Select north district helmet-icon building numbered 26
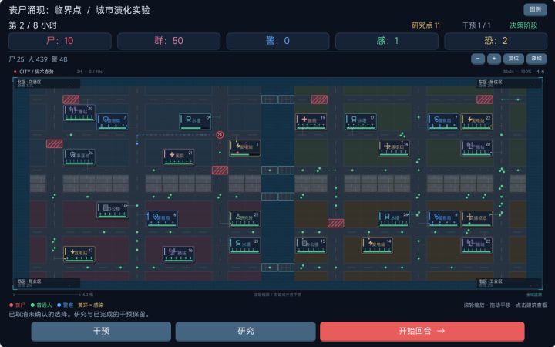555x347 pixels. 79,157
